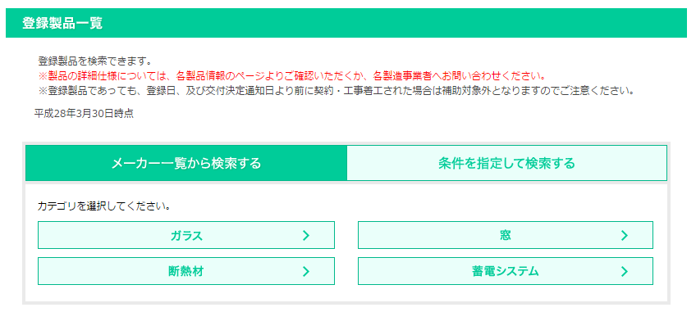696x312 pixels.
Task: Click the 断熱材 label text
Action: 186,271
